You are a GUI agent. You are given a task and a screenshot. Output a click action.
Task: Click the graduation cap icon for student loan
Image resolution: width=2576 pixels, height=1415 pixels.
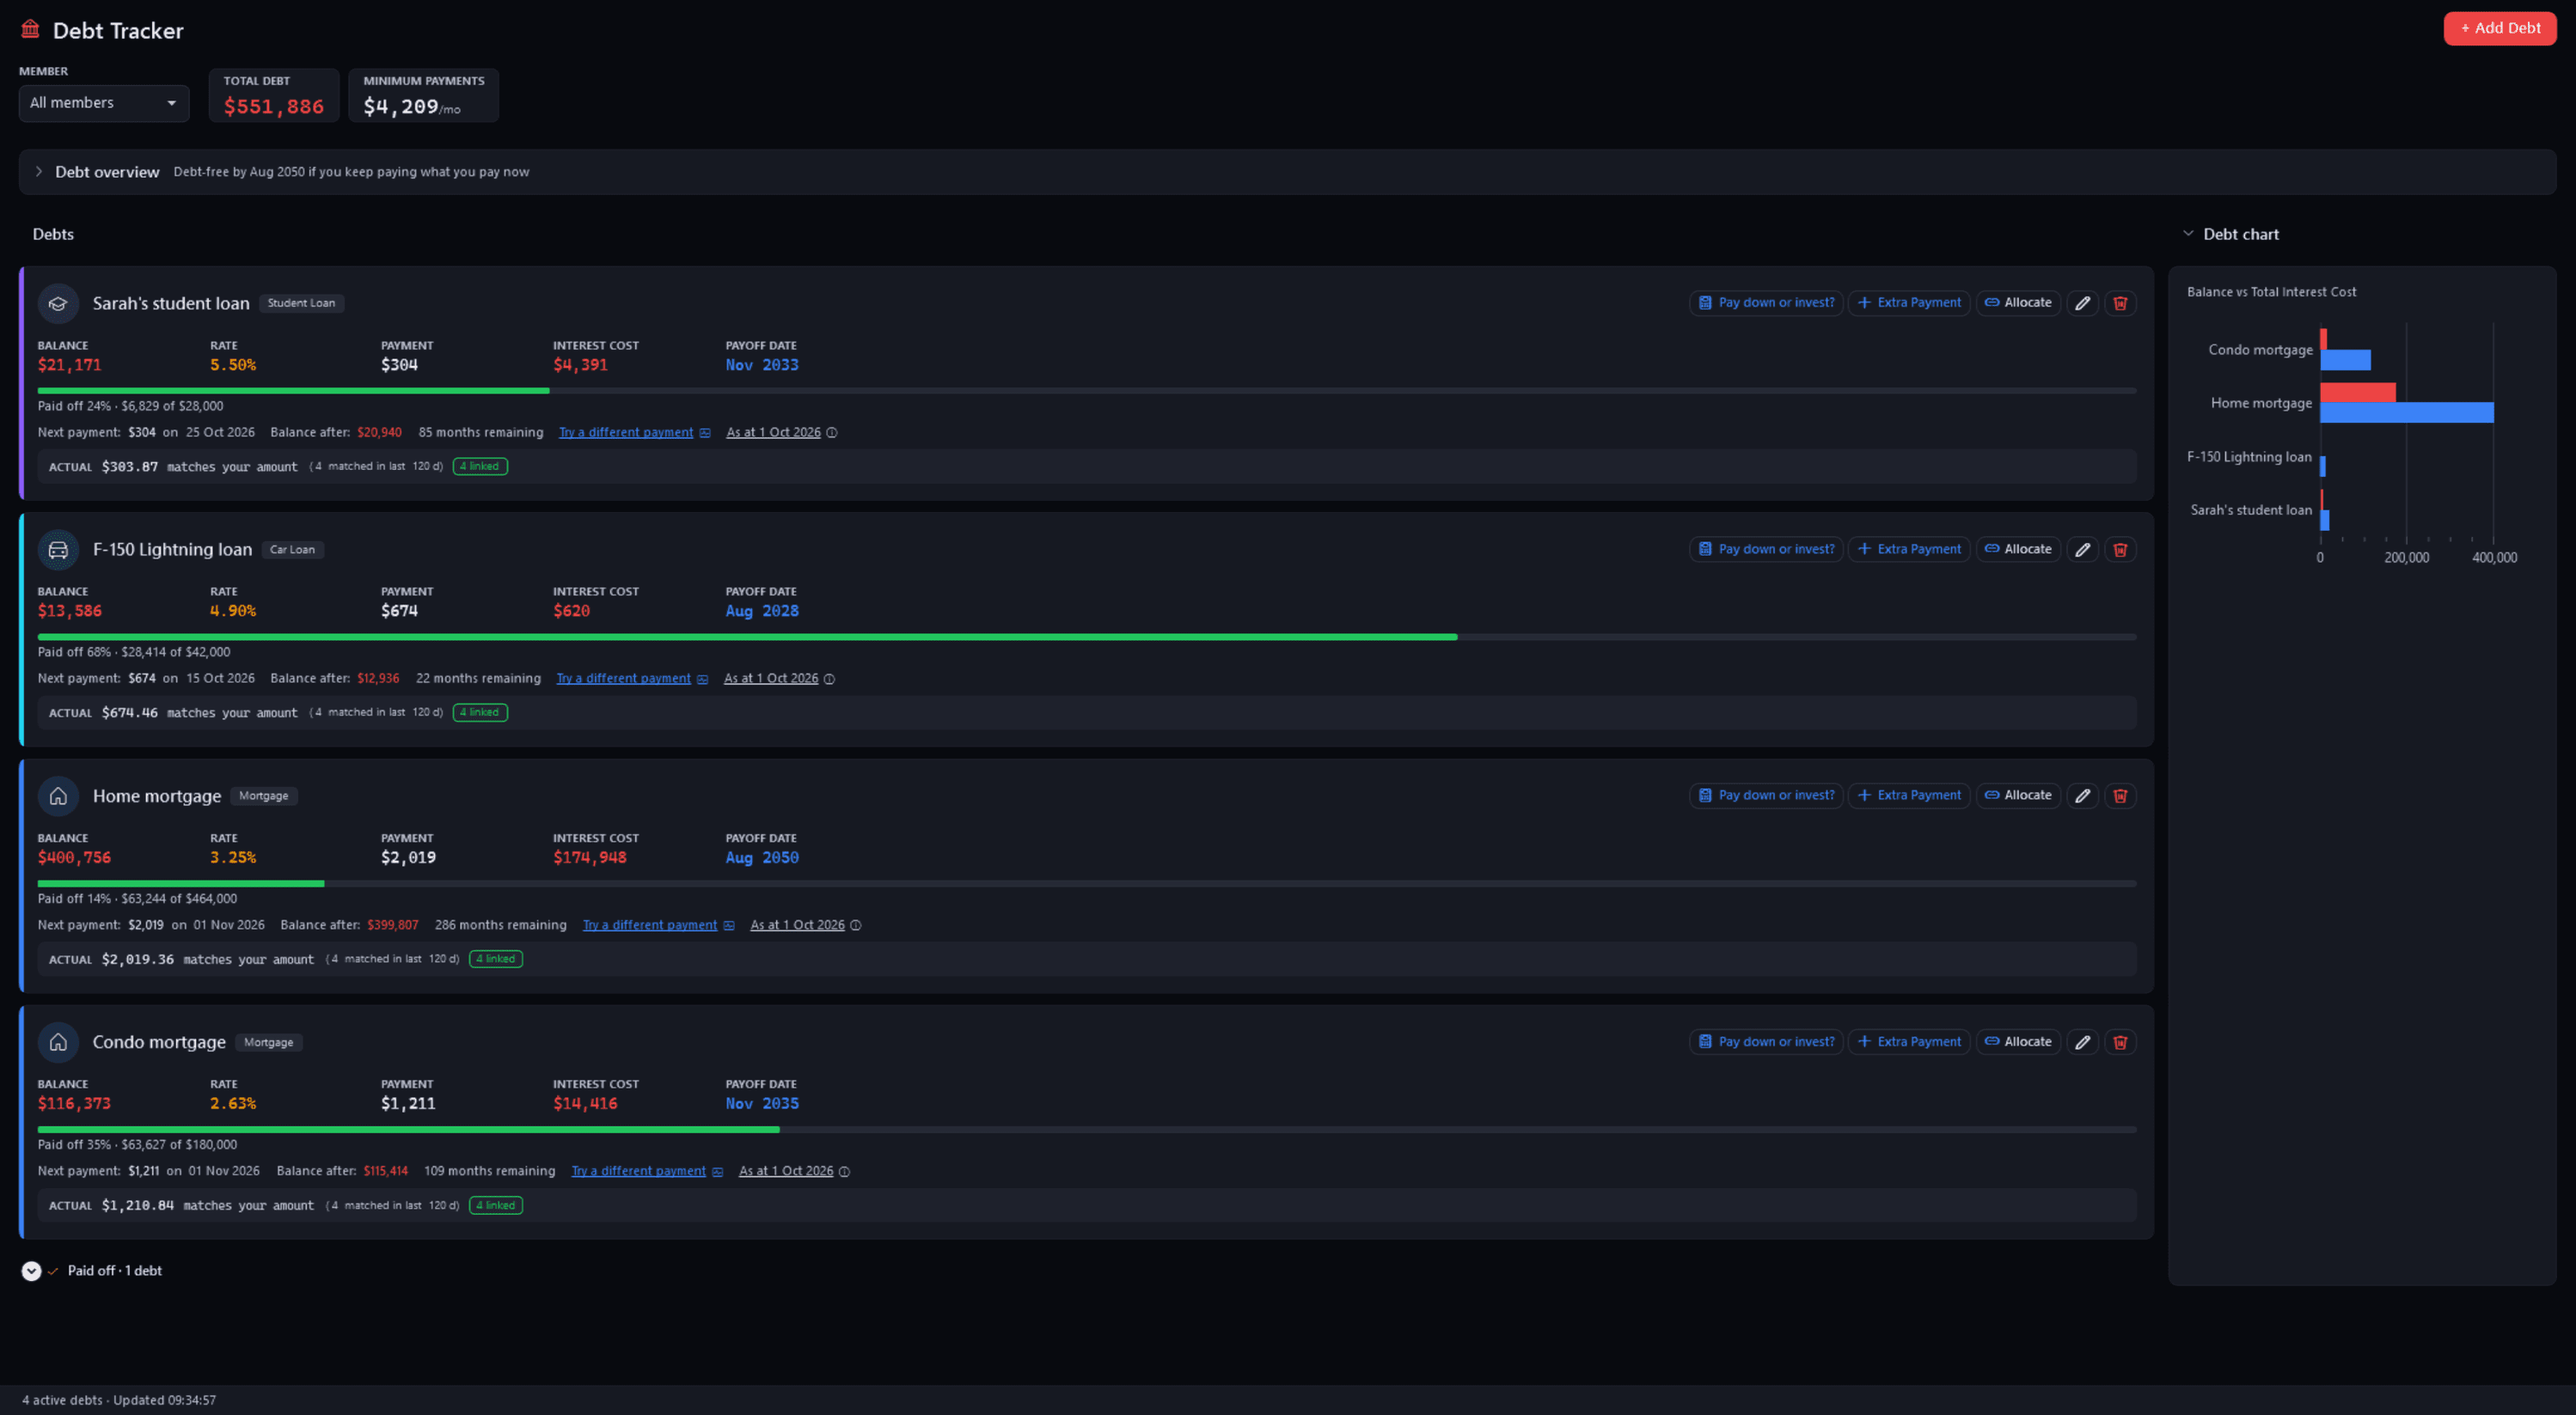click(58, 304)
